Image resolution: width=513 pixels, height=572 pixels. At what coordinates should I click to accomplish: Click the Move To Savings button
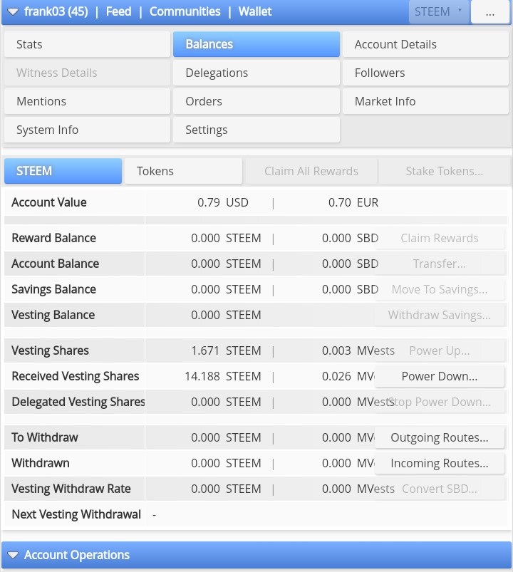coord(440,289)
